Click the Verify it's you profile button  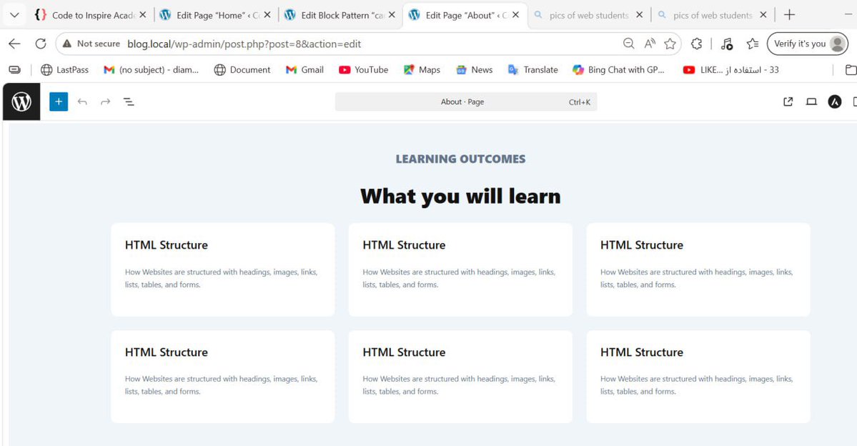coord(808,44)
